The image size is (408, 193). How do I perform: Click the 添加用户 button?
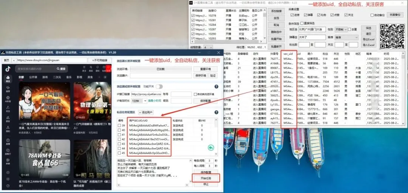point(146,113)
